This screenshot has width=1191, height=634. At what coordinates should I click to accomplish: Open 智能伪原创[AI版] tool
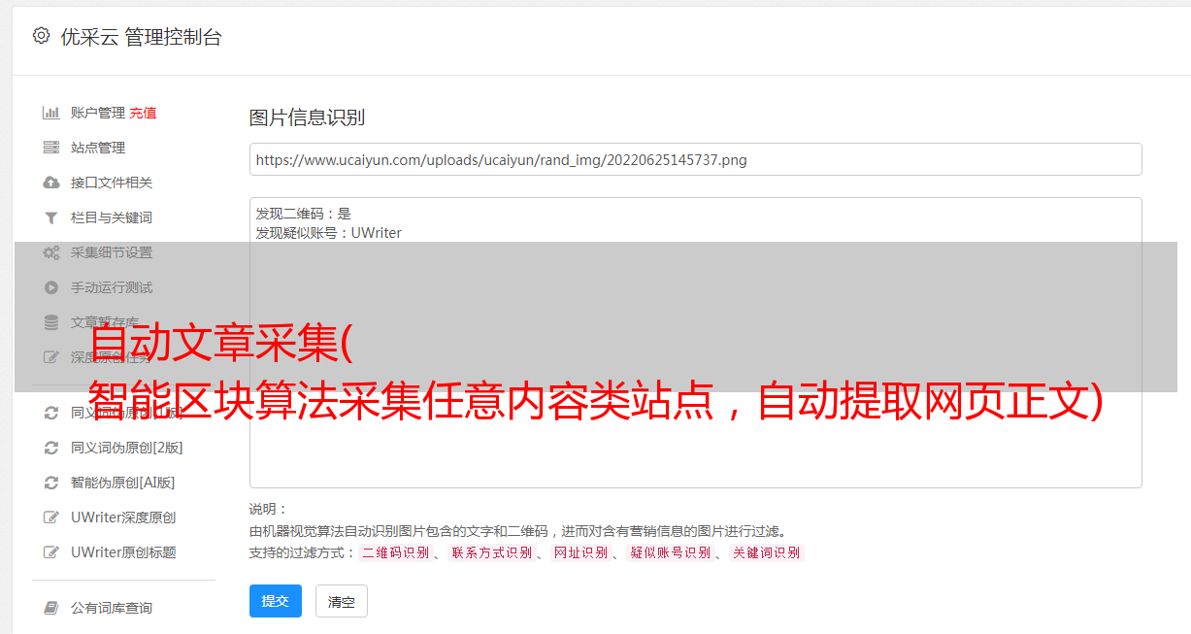point(123,483)
